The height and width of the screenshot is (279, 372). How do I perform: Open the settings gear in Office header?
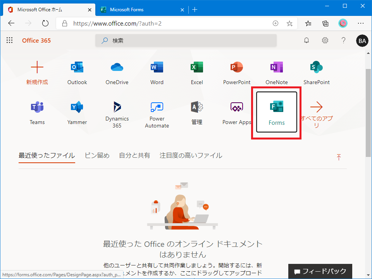pyautogui.click(x=325, y=40)
